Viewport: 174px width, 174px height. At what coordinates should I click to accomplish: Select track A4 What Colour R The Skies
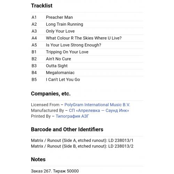pos(87,38)
